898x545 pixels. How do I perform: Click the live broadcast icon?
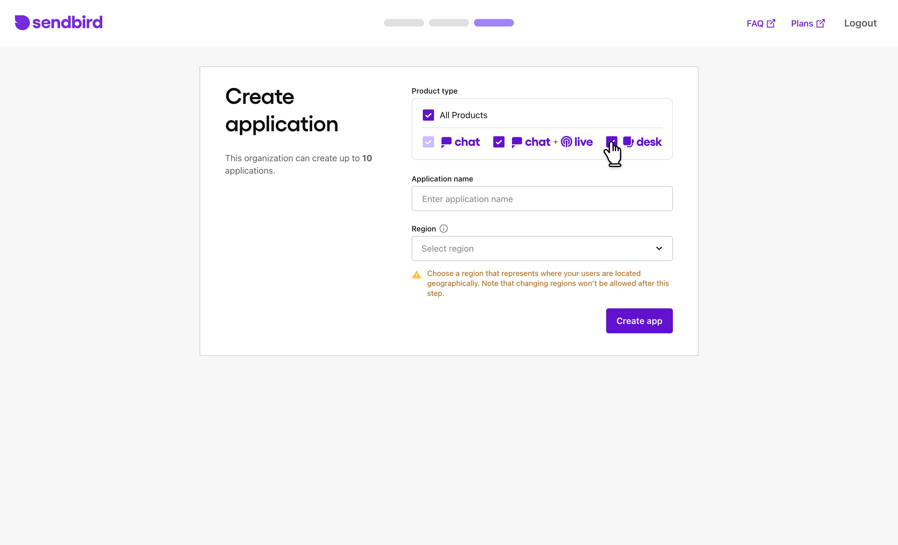point(566,142)
